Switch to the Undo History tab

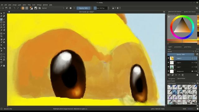coord(187,47)
